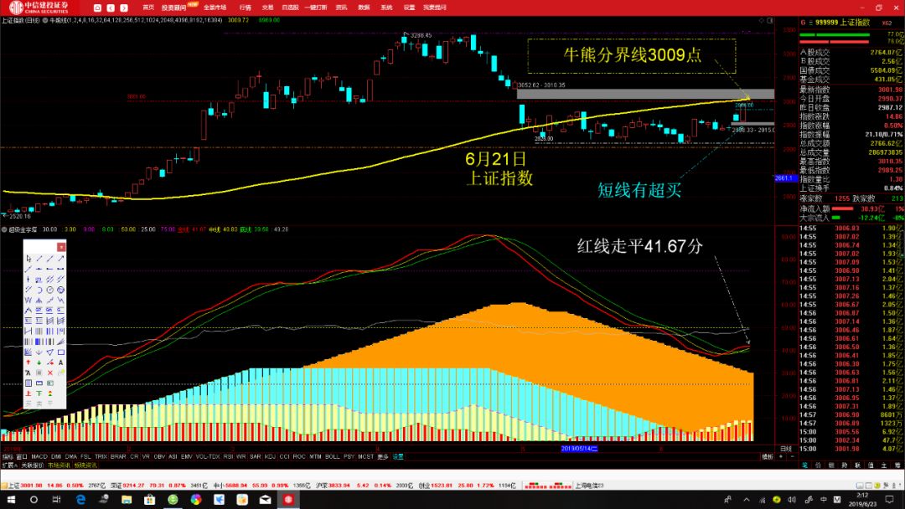Viewport: 905px width, 509px height.
Task: Open the 关联报价 tab
Action: (33, 465)
